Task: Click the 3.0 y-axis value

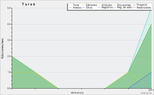Action: point(9,40)
